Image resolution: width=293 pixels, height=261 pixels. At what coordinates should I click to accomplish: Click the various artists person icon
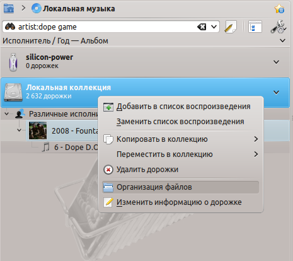20,113
